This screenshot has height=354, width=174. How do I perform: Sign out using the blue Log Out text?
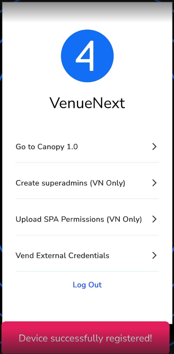click(87, 285)
